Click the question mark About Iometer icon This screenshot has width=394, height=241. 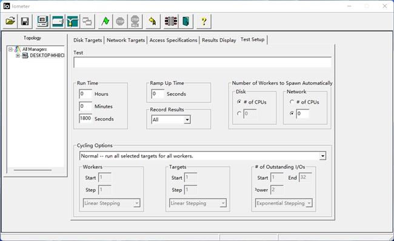204,21
